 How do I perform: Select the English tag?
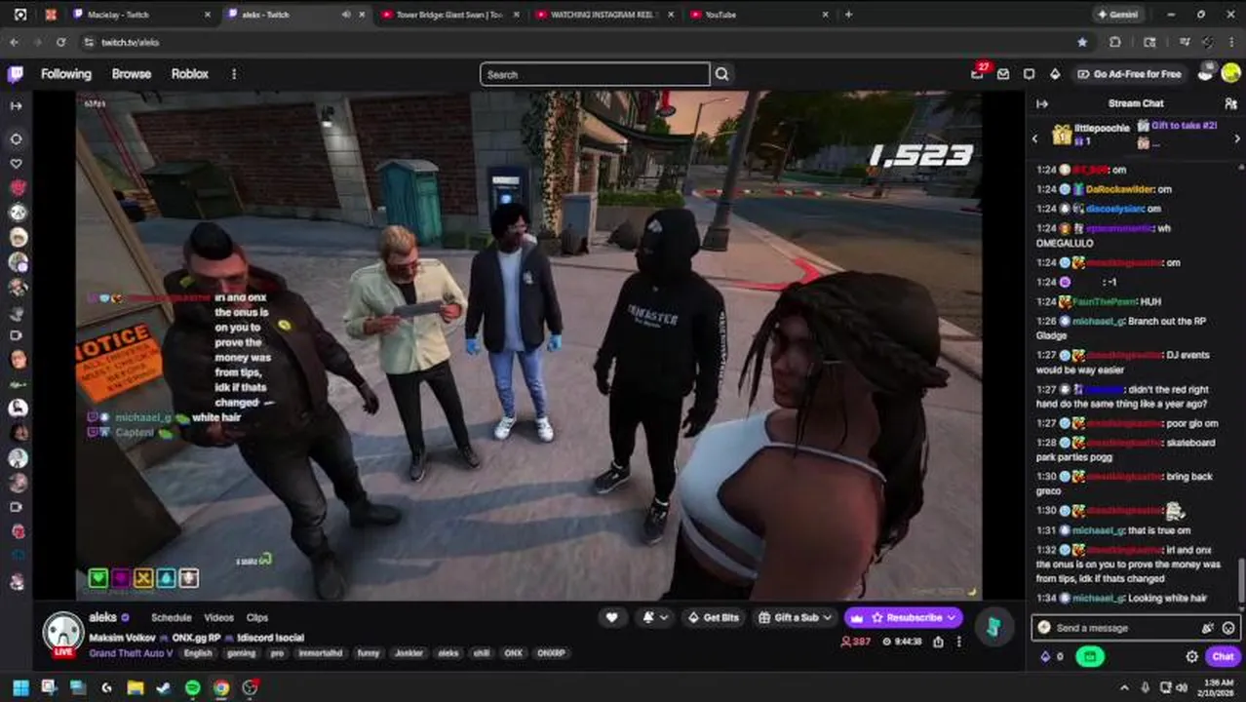(198, 653)
